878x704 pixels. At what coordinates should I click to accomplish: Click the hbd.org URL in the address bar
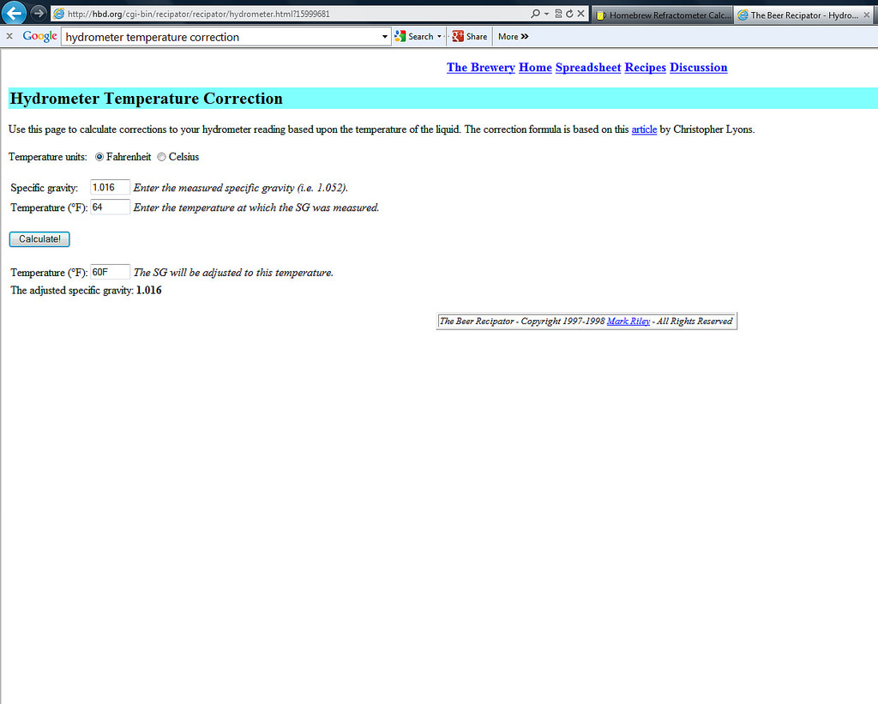[198, 14]
